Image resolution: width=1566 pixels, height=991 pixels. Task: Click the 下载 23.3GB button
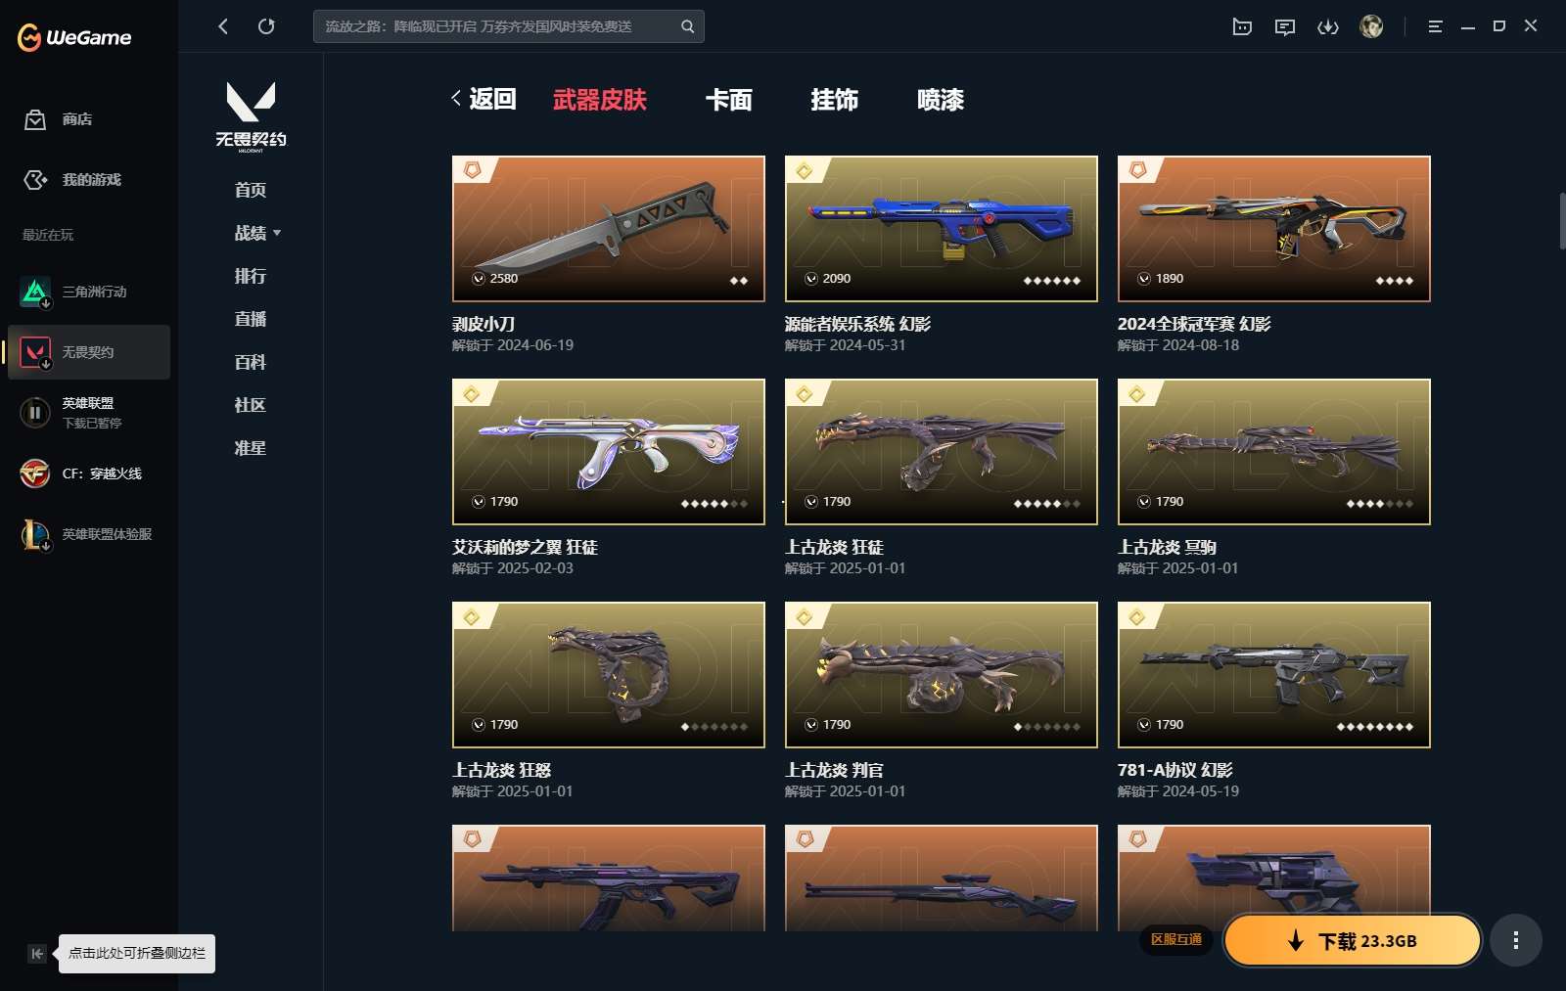click(x=1353, y=940)
